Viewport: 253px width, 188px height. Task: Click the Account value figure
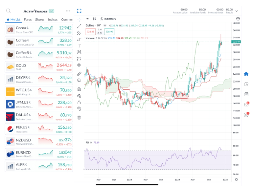point(184,9)
